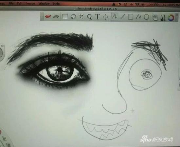180x147 pixels.
Task: Select the rectangular marquee selection tool
Action: pos(65,17)
